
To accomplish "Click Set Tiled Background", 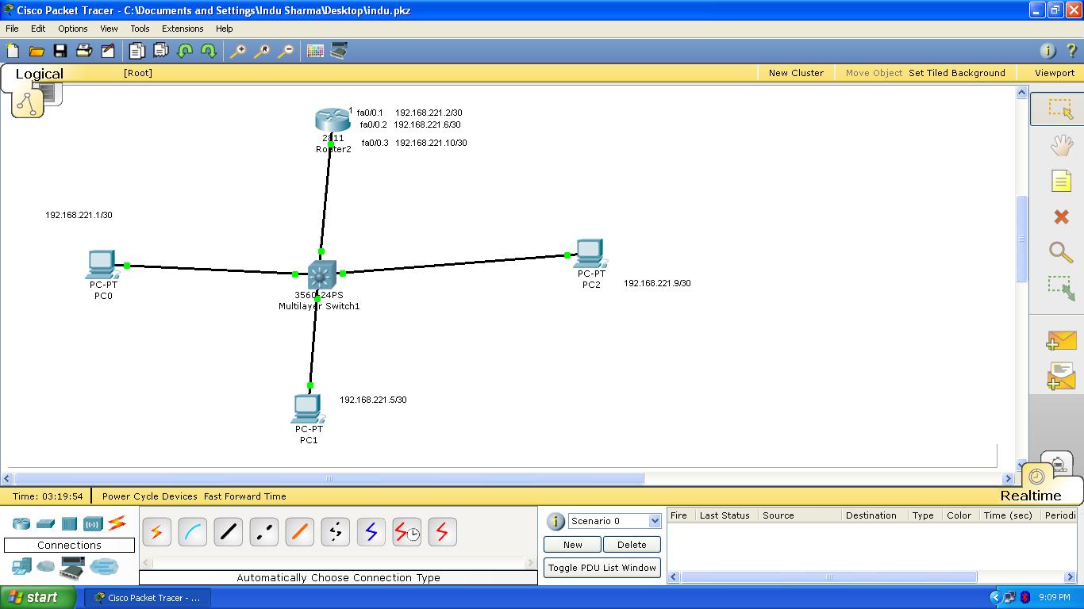I will point(957,72).
